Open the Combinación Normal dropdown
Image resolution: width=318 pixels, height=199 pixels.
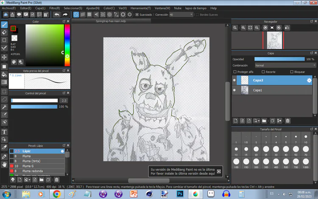[x=285, y=65]
